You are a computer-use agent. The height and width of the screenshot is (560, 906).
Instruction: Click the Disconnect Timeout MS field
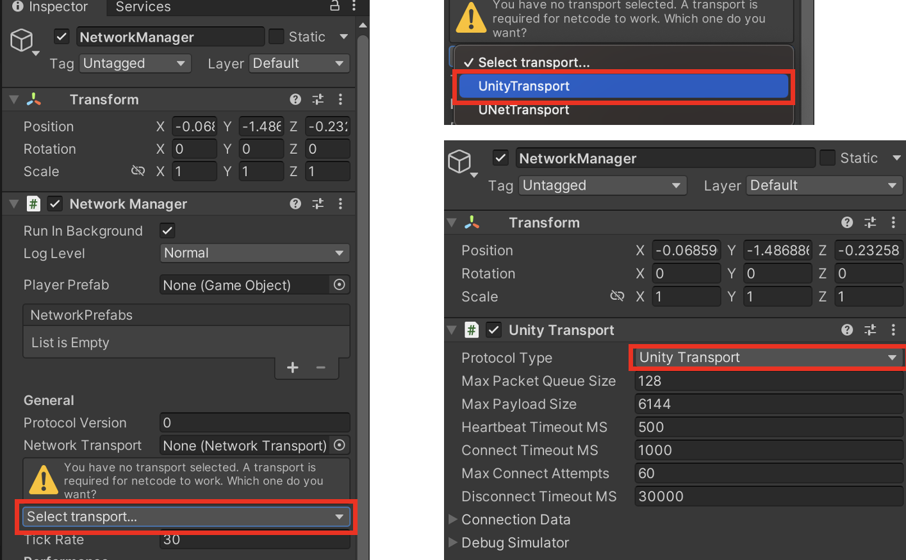point(768,496)
